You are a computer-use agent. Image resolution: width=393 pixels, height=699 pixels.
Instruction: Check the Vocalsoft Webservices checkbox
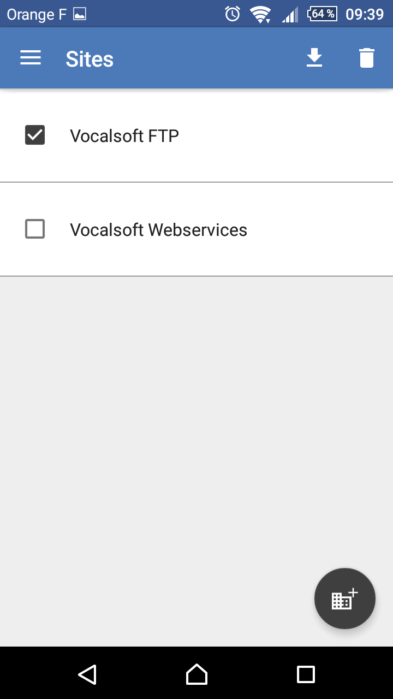[x=35, y=229]
